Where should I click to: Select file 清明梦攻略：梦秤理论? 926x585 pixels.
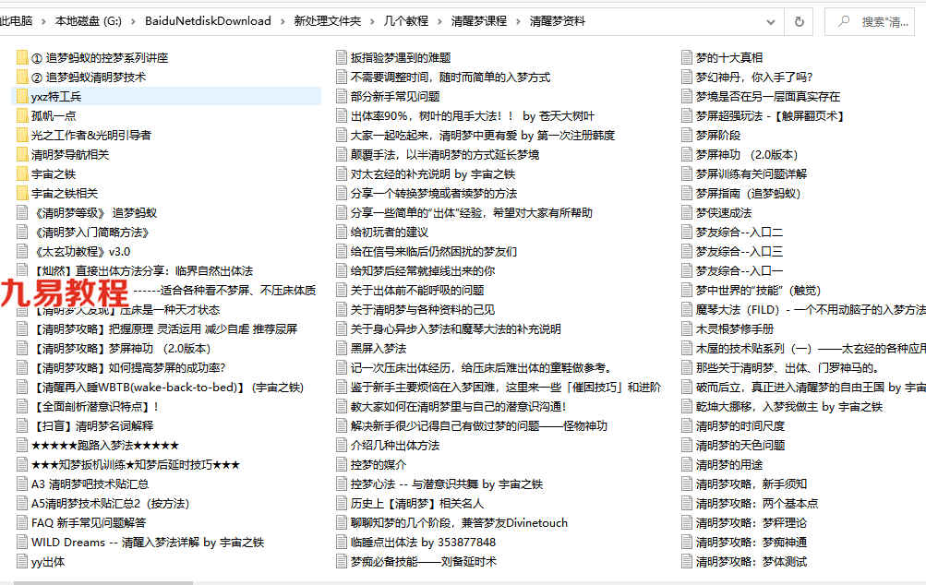[752, 523]
